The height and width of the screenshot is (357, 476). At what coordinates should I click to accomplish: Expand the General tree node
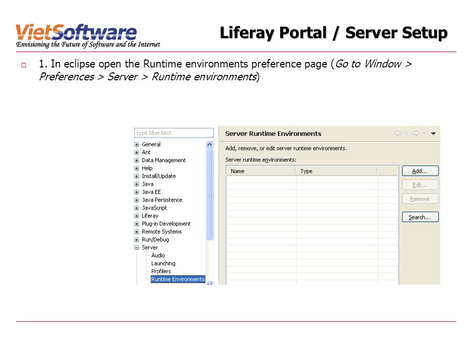click(x=137, y=144)
